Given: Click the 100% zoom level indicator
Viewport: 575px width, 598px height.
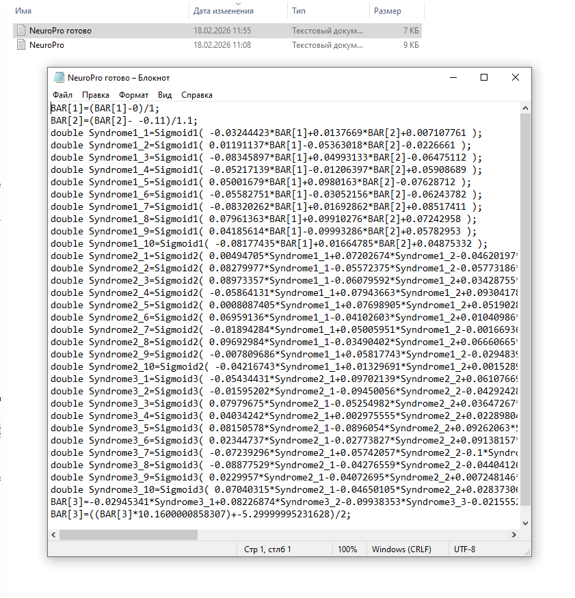Looking at the screenshot, I should click(348, 549).
